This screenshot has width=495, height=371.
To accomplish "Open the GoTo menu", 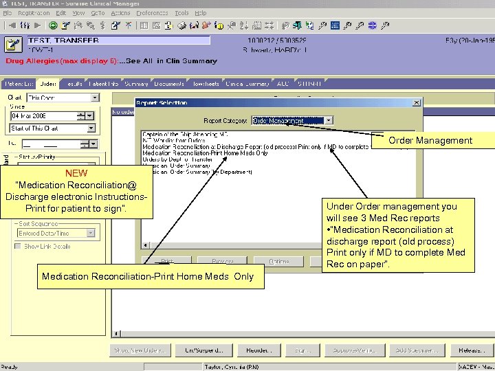I will tap(98, 13).
